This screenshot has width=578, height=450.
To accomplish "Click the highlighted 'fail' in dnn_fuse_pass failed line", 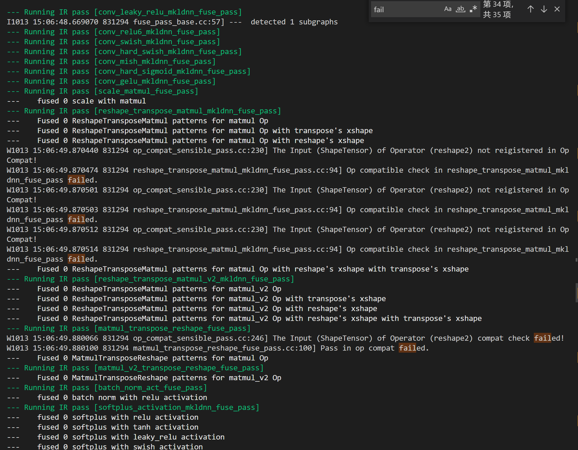I will click(76, 180).
